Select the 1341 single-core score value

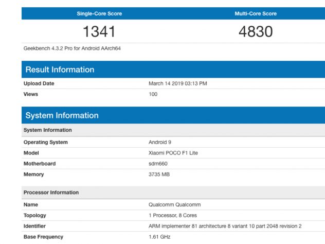coord(99,32)
